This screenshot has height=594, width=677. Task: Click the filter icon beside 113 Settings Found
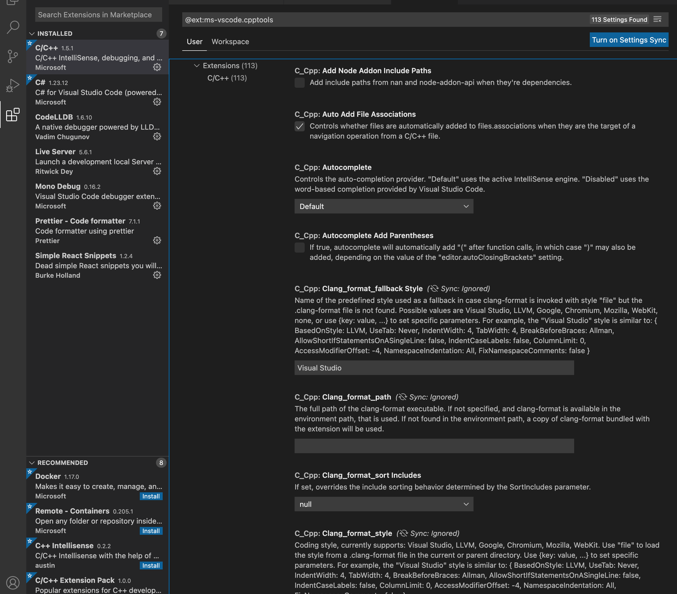point(658,19)
